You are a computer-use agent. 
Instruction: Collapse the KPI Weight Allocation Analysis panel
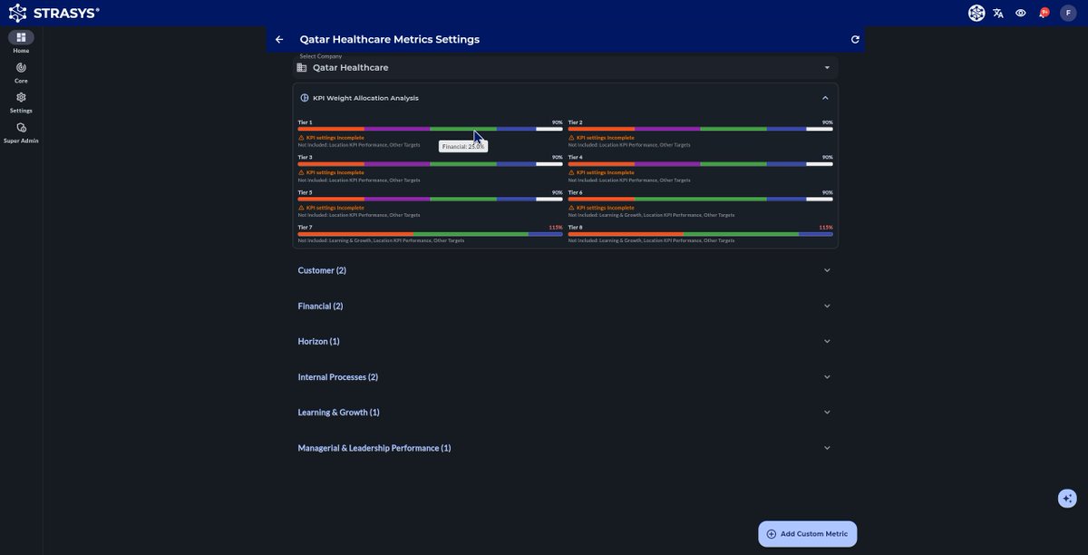825,98
